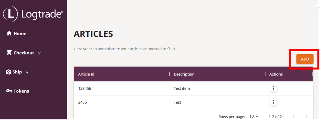Select the Test item description cell
The width and height of the screenshot is (323, 121).
point(182,88)
